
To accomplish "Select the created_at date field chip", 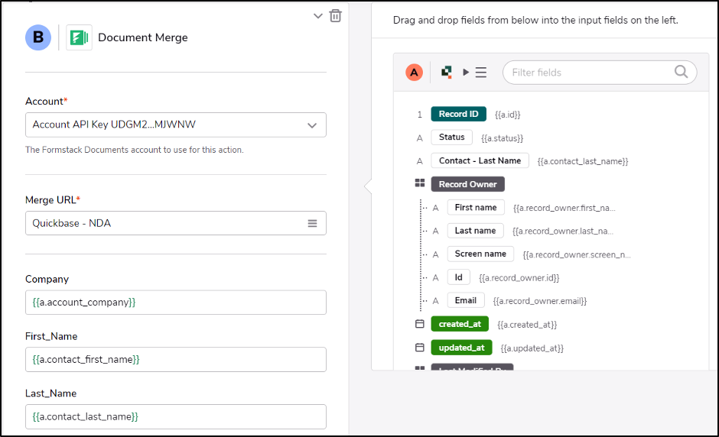I will 459,324.
